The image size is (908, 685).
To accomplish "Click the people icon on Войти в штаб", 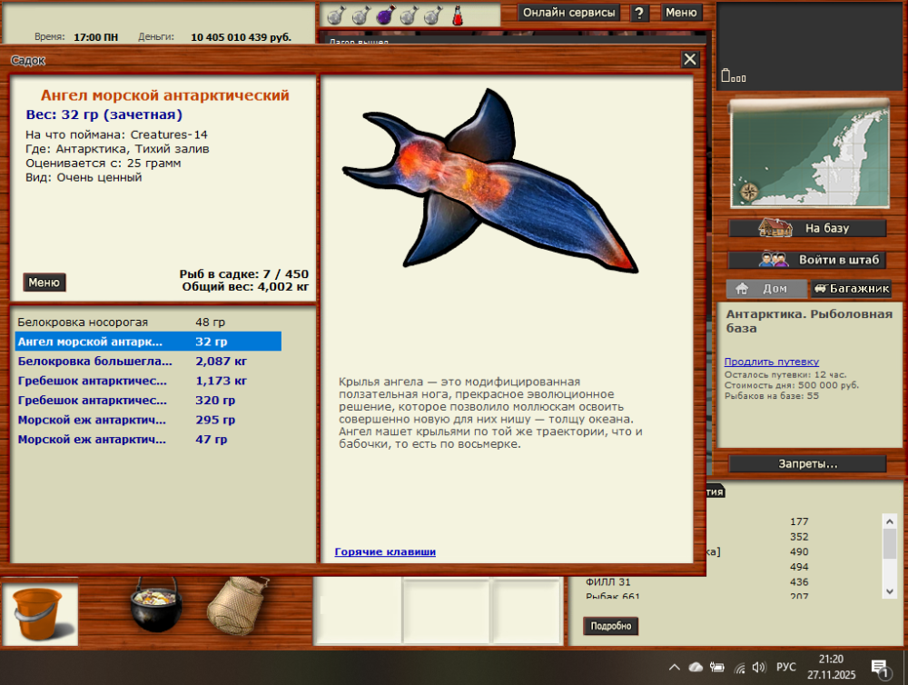I will pos(774,259).
